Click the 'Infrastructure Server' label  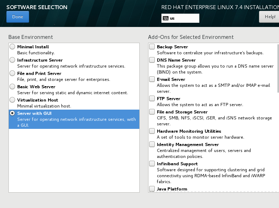[x=40, y=60]
